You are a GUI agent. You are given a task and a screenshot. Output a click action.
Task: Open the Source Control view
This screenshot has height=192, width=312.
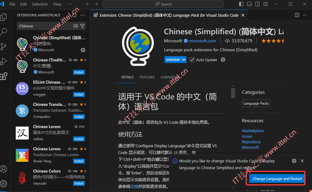coord(4,47)
